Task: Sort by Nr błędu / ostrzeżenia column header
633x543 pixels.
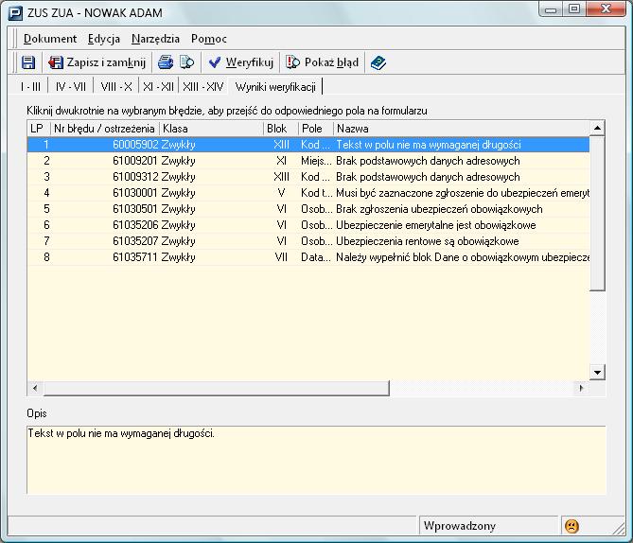Action: tap(105, 129)
